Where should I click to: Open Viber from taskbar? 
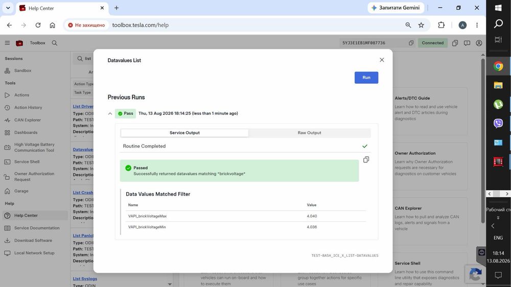click(498, 123)
